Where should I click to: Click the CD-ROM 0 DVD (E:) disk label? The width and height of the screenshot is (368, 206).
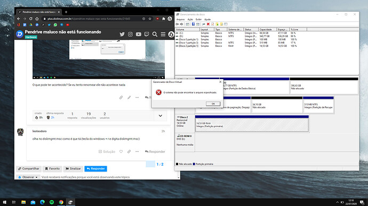185,142
